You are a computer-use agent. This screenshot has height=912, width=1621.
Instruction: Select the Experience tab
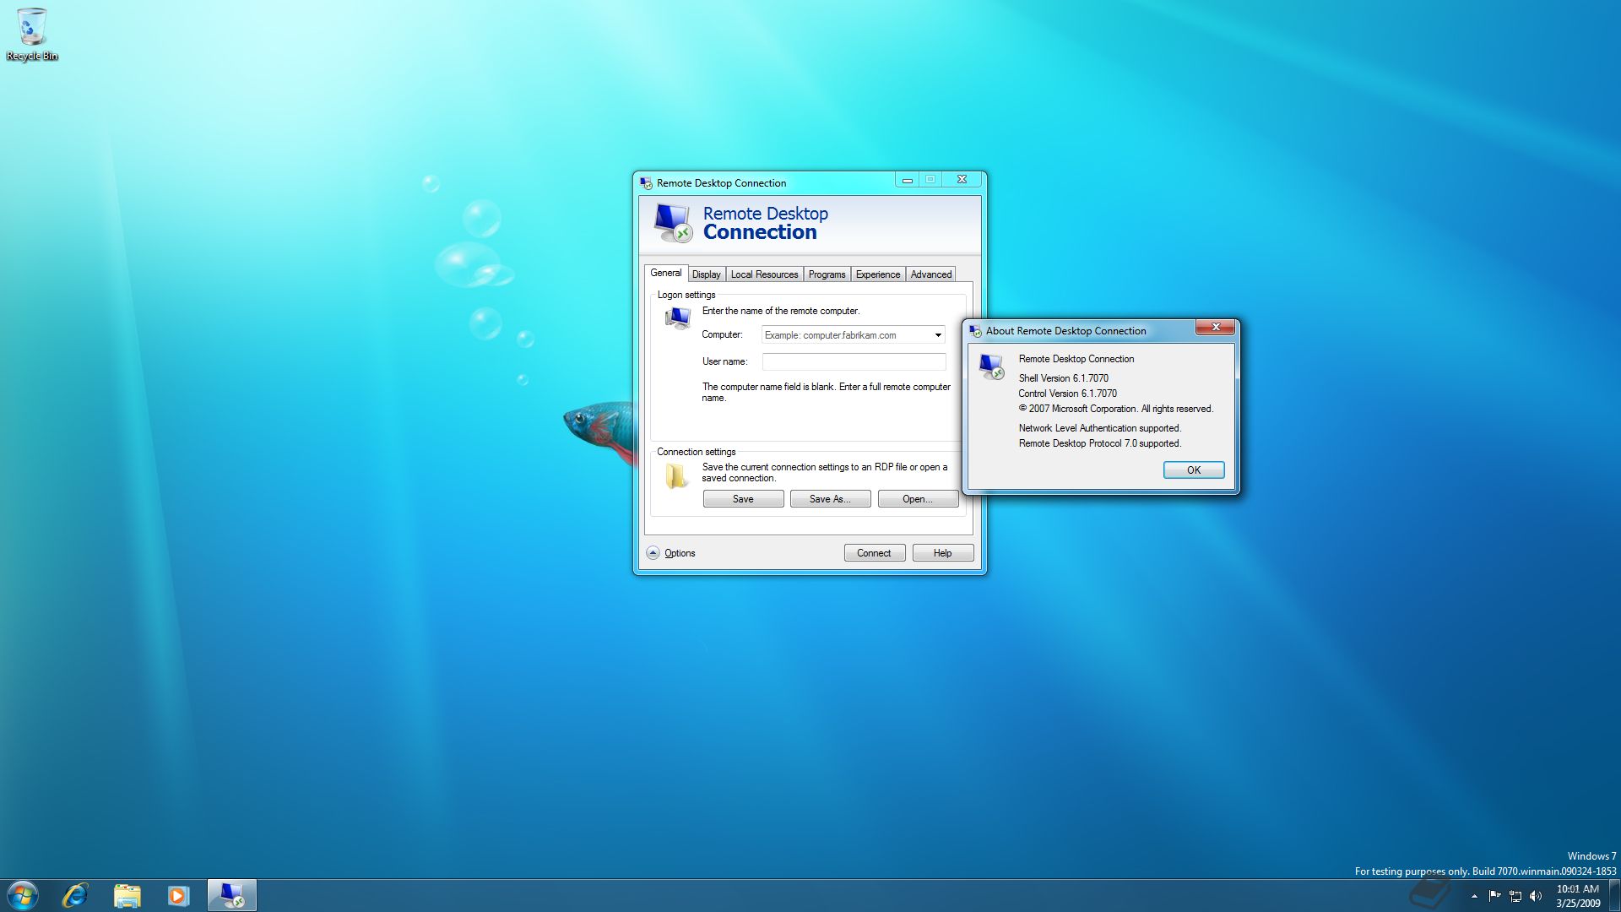(x=877, y=274)
